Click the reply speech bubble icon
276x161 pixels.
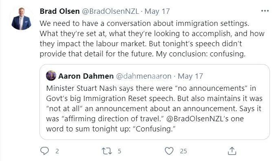pyautogui.click(x=44, y=151)
